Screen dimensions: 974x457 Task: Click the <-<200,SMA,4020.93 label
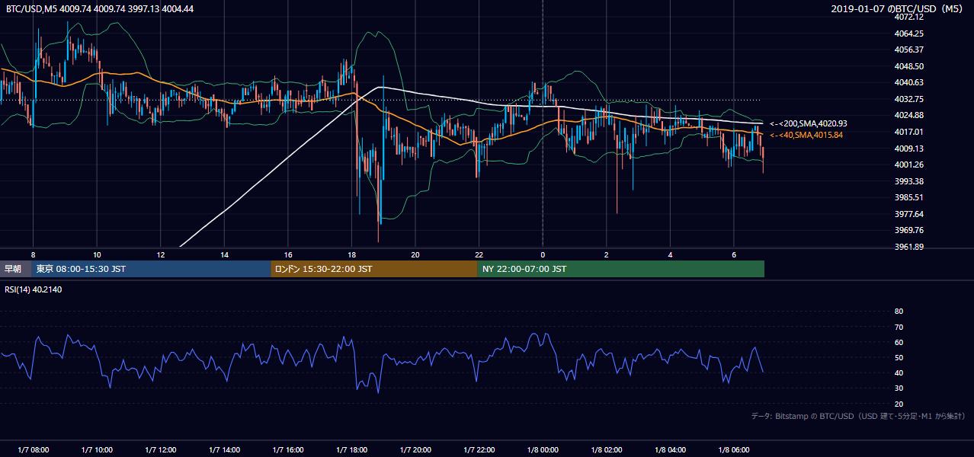[x=809, y=123]
